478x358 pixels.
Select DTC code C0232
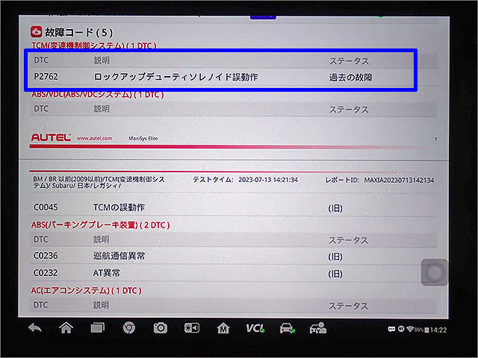click(46, 273)
